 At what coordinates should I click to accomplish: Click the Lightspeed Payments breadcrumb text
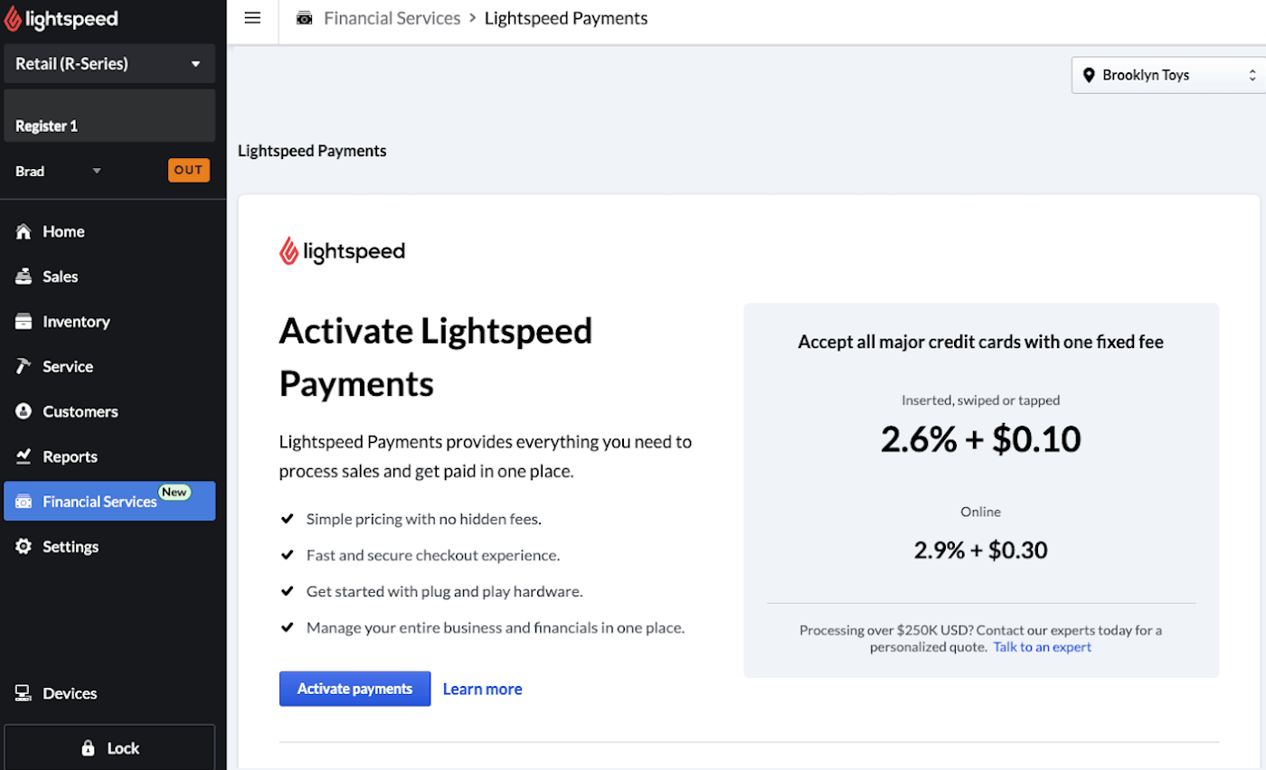(x=566, y=18)
